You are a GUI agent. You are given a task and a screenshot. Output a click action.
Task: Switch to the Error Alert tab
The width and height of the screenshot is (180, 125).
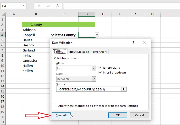click(x=100, y=52)
